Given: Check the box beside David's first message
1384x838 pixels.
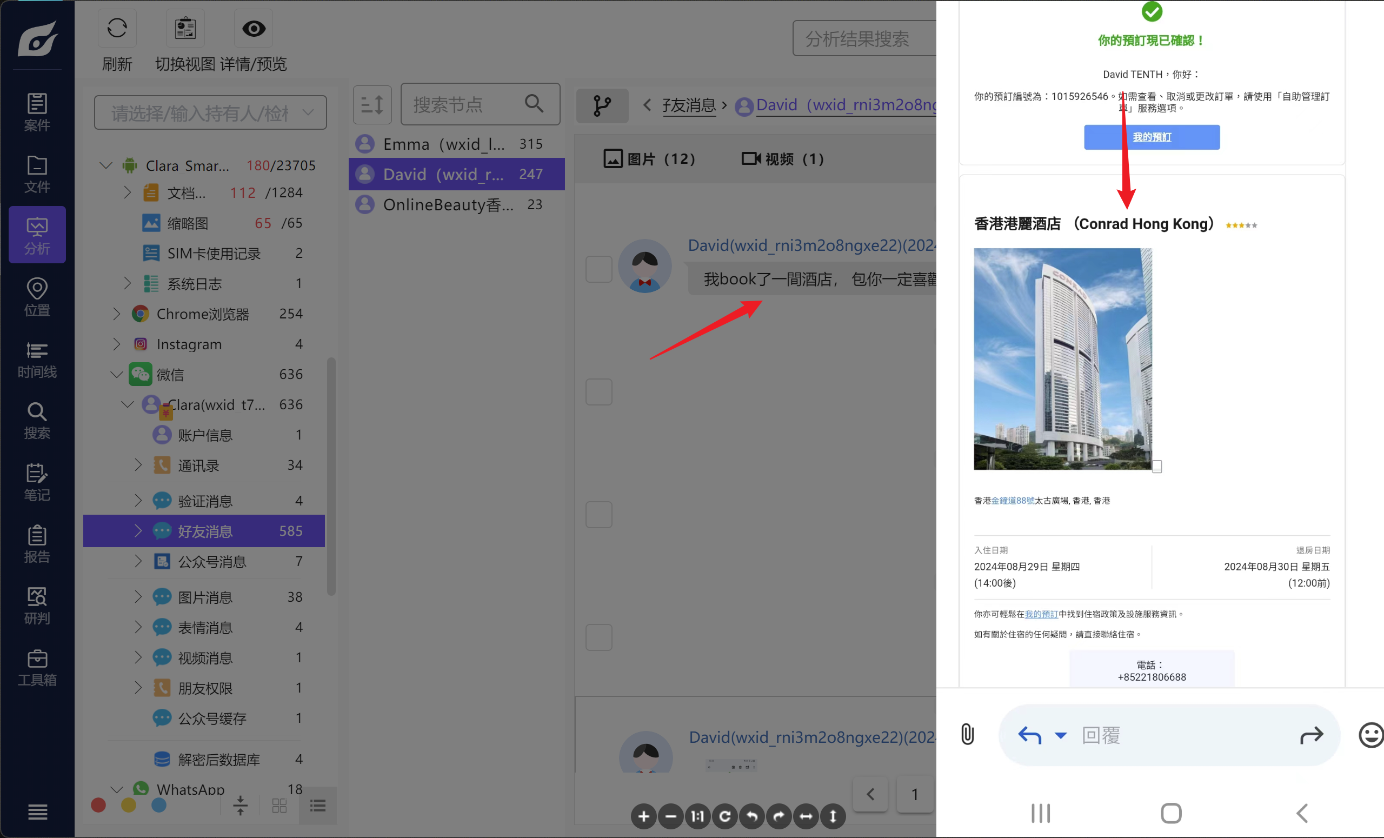Looking at the screenshot, I should [599, 269].
